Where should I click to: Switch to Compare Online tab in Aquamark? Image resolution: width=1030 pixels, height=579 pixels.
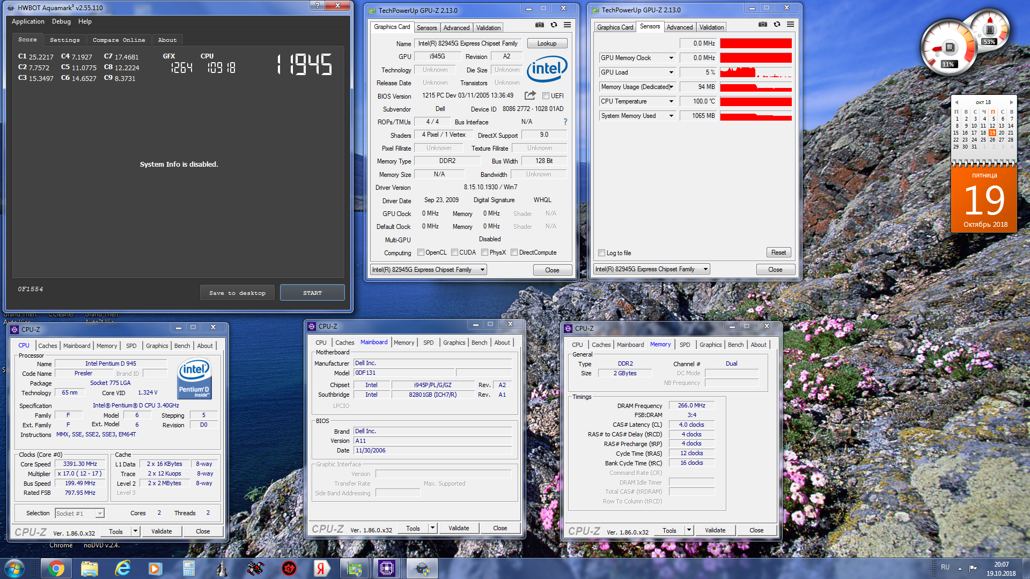(119, 40)
